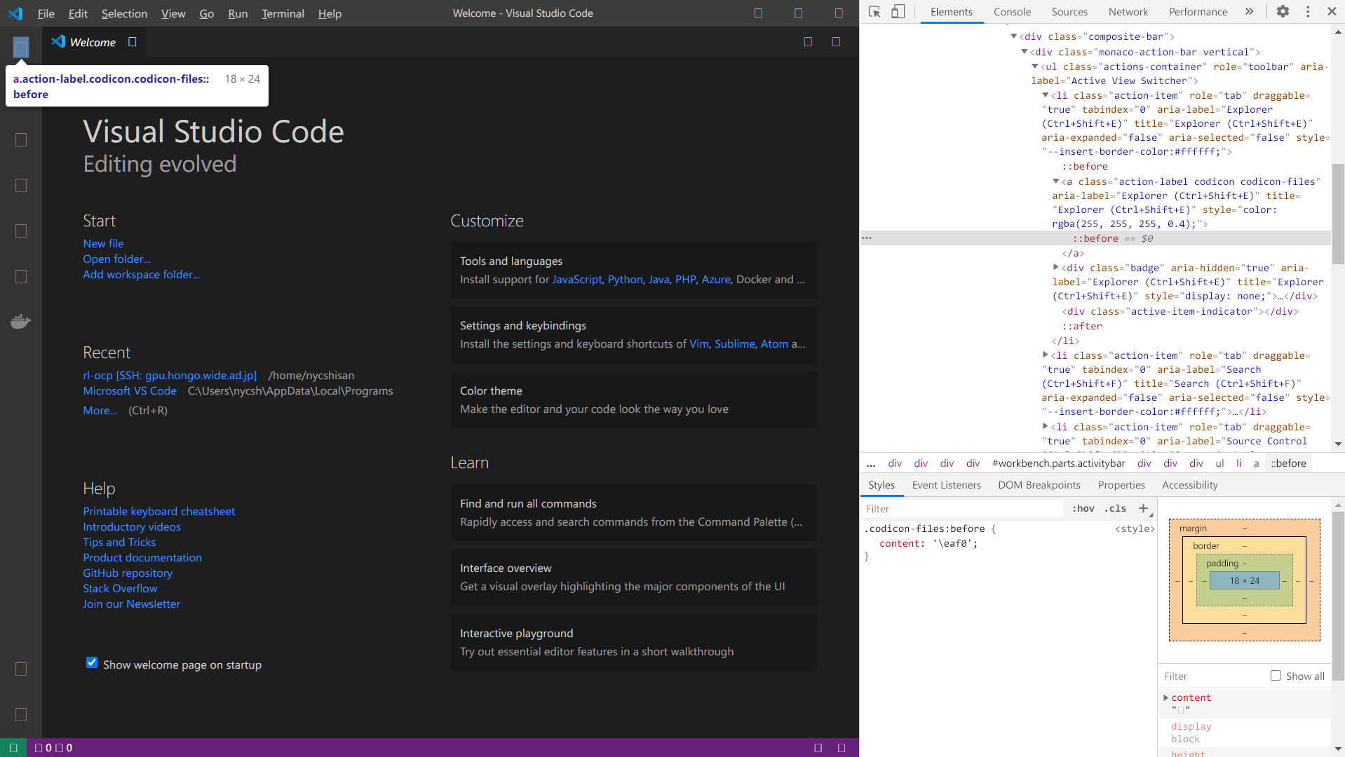Switch to the Console tab in DevTools
Image resolution: width=1345 pixels, height=757 pixels.
(1012, 11)
